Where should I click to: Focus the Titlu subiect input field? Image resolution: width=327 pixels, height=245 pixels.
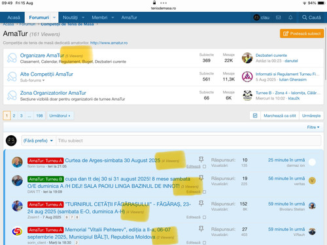[188, 140]
